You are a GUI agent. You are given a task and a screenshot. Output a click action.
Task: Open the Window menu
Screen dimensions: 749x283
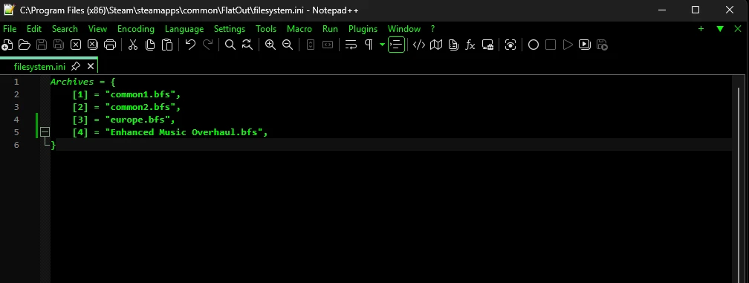404,29
